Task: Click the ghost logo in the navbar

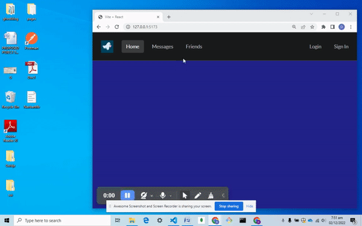Action: pos(107,46)
